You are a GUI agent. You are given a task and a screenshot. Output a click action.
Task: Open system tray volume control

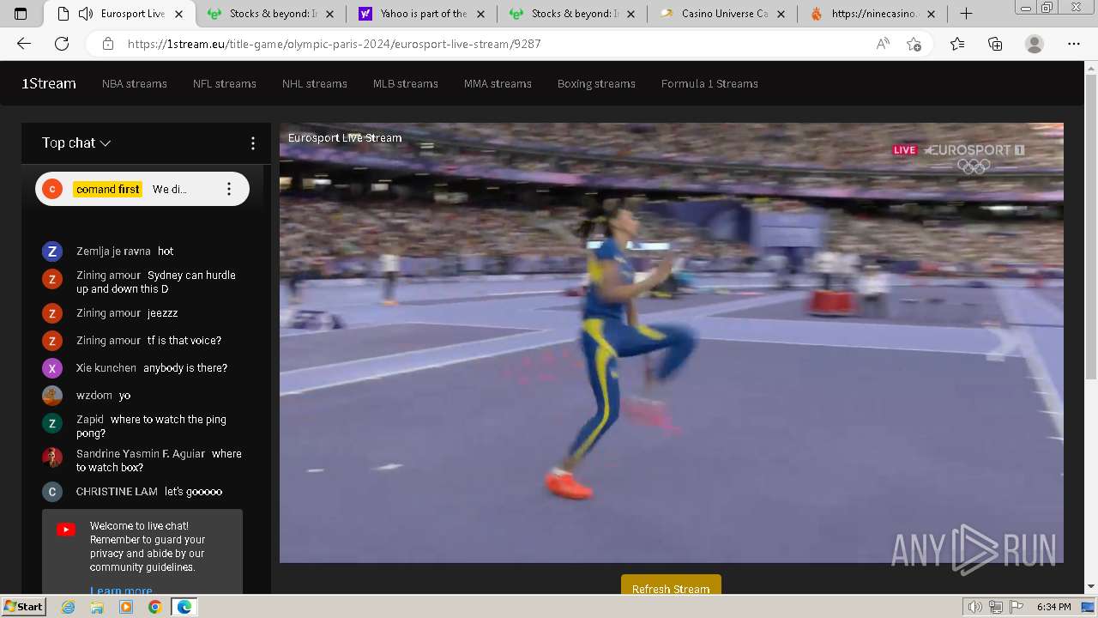tap(974, 607)
